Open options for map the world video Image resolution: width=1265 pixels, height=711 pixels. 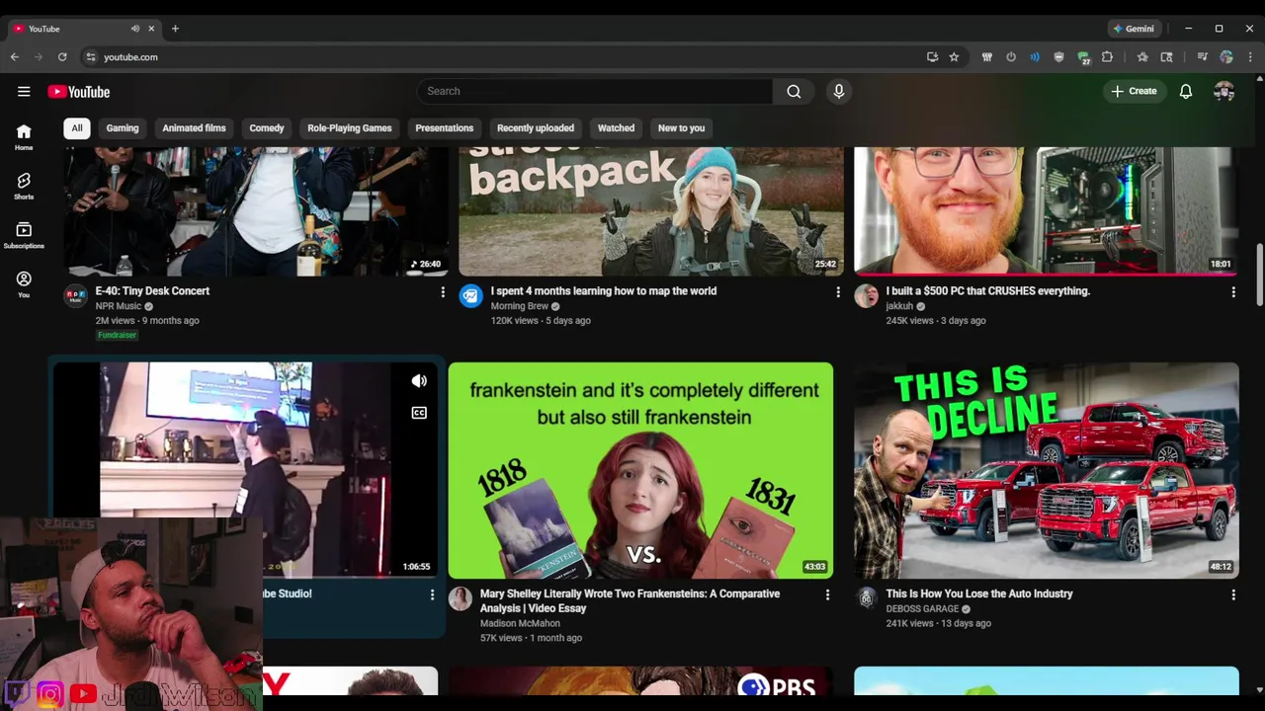838,292
